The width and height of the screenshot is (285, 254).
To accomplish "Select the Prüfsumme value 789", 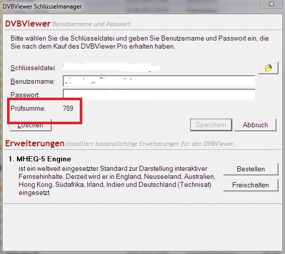I will click(x=68, y=108).
